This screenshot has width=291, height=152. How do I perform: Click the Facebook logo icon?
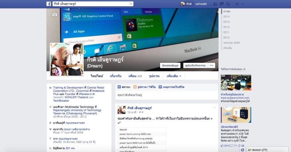[49, 4]
